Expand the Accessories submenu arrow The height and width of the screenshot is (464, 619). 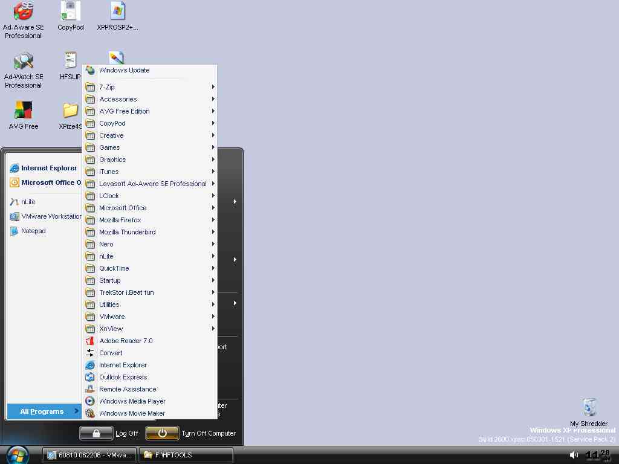coord(213,99)
